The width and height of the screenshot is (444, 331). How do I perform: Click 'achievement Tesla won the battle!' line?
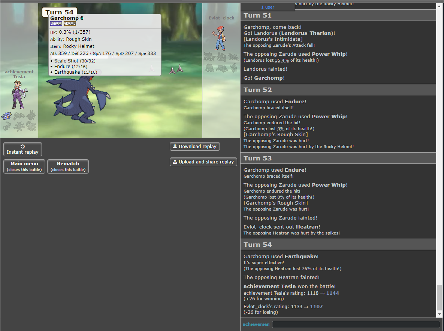point(289,286)
